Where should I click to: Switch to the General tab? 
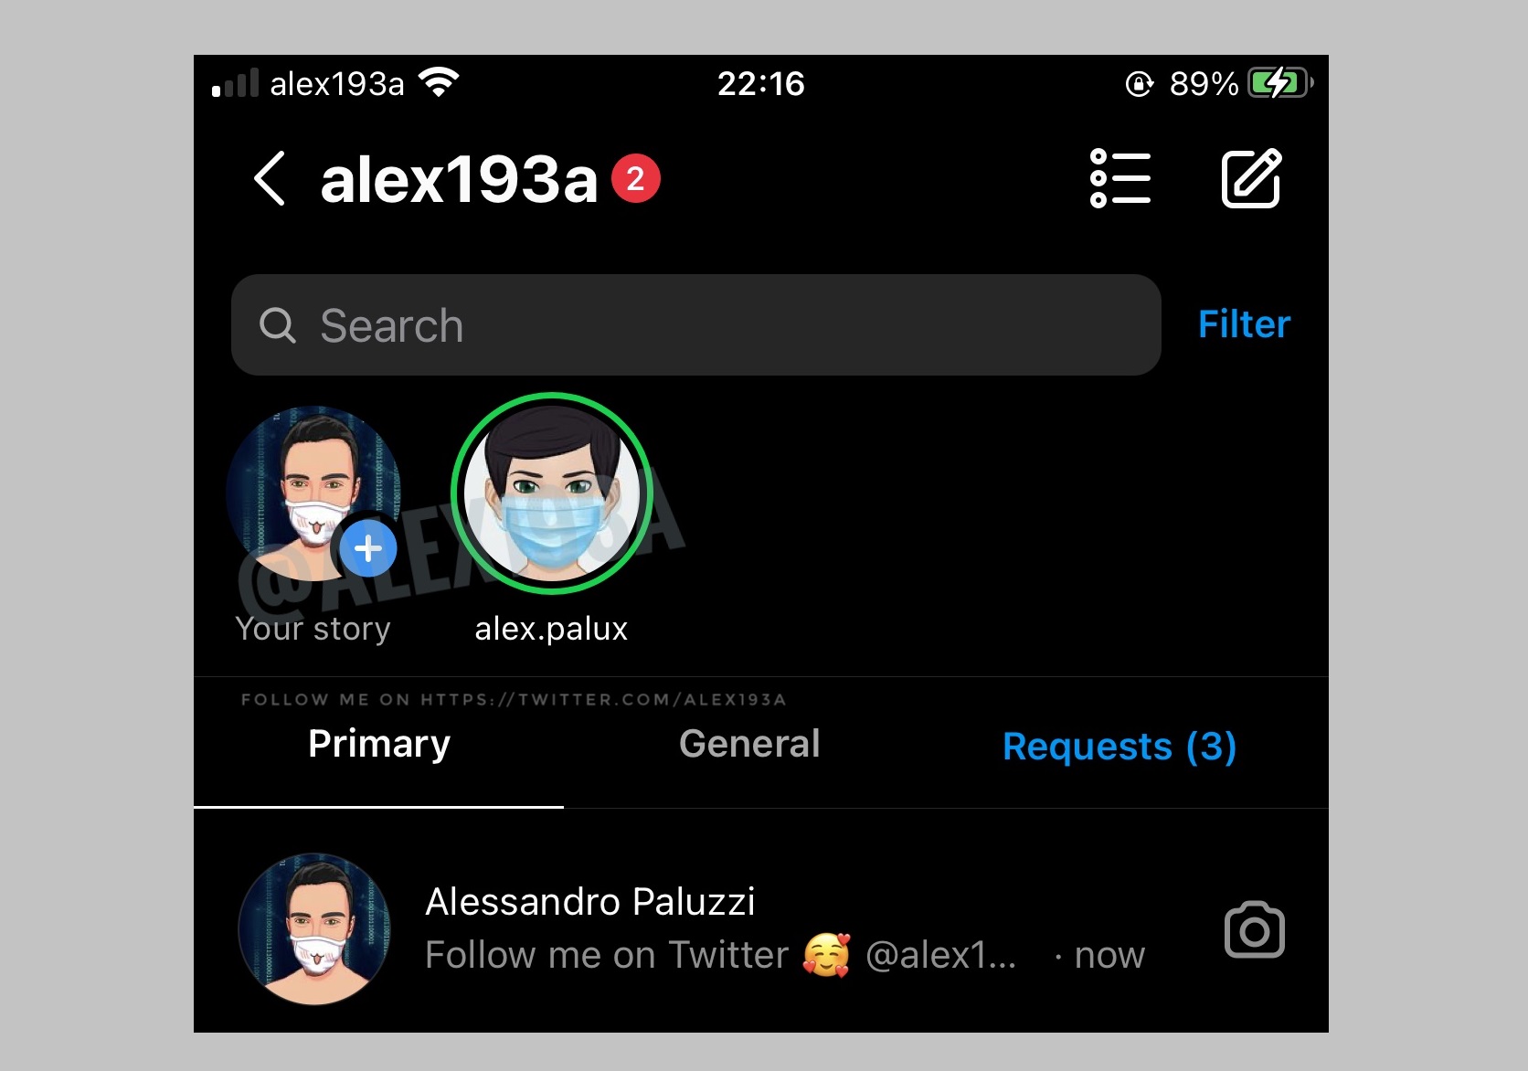coord(749,744)
